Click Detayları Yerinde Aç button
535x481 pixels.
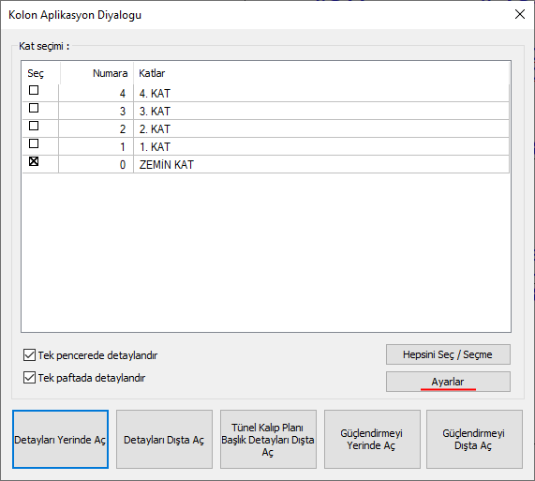(60, 440)
